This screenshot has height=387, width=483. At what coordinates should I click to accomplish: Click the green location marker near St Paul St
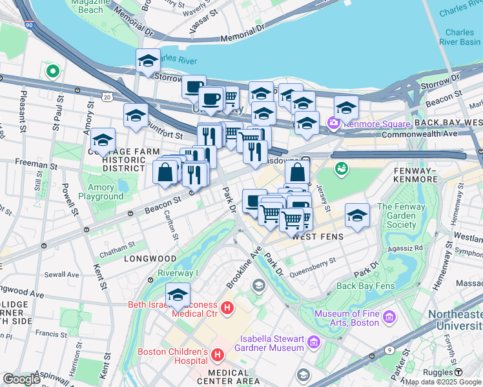coord(53,72)
